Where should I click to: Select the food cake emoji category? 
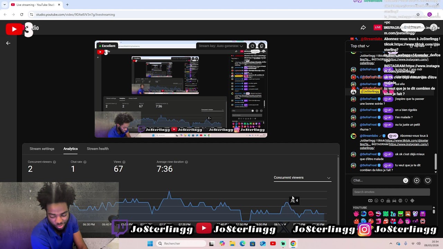[x=388, y=201]
